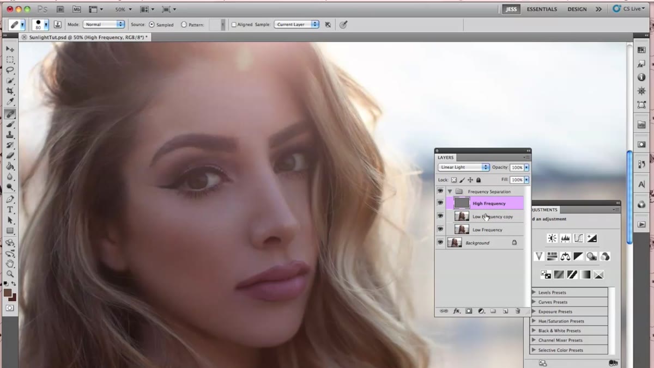Screen dimensions: 654x368
Task: Click the background color swatch
Action: click(13, 297)
